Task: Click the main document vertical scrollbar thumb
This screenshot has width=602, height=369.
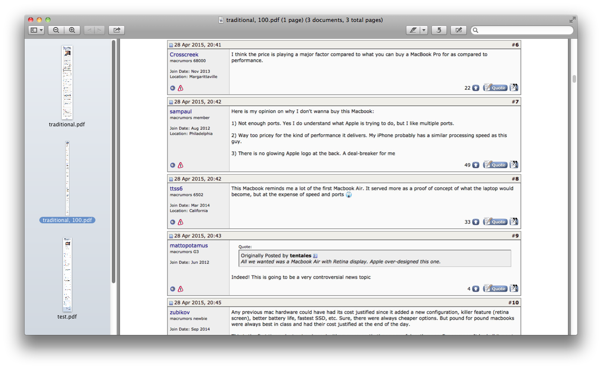Action: (x=574, y=79)
